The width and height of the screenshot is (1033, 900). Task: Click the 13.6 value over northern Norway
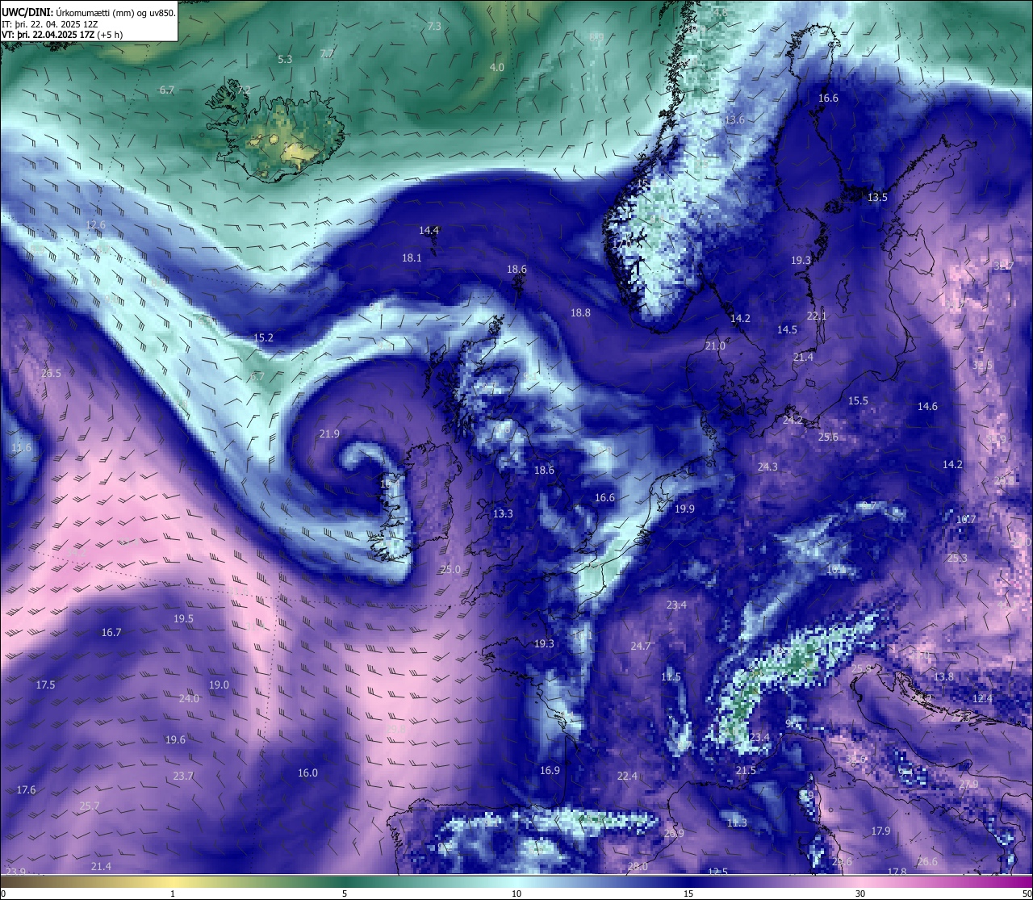[x=734, y=120]
